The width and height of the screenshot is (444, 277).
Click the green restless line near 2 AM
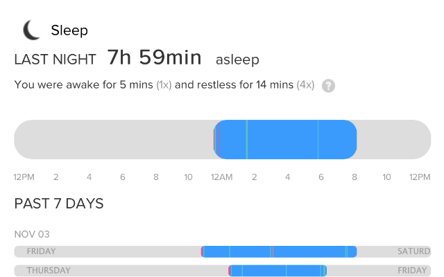click(x=247, y=139)
